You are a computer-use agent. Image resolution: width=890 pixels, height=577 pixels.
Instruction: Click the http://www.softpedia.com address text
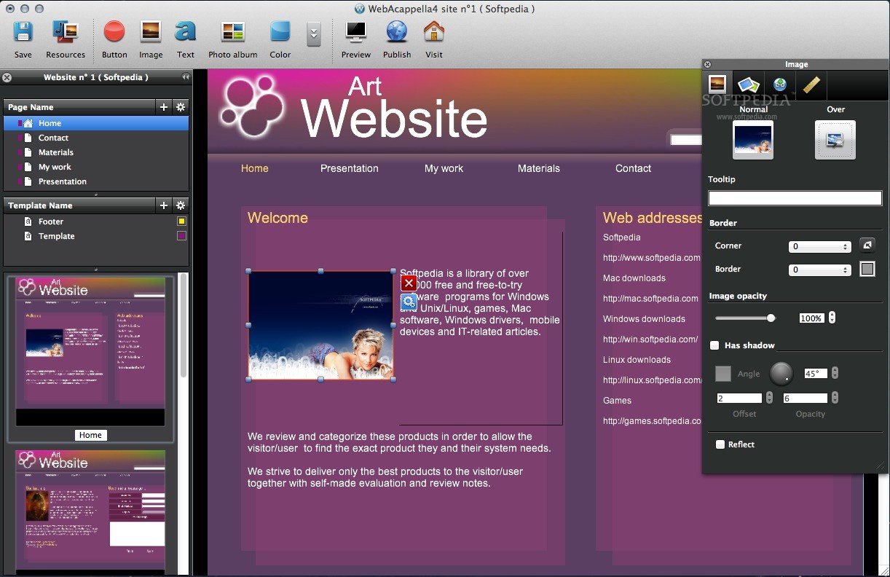(652, 257)
